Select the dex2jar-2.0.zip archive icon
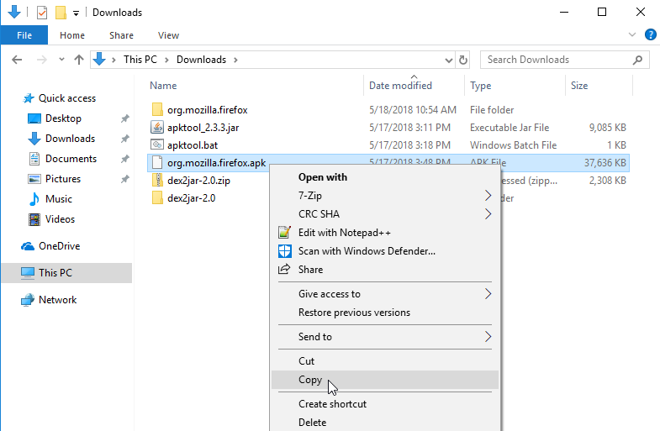This screenshot has height=431, width=660. (157, 180)
